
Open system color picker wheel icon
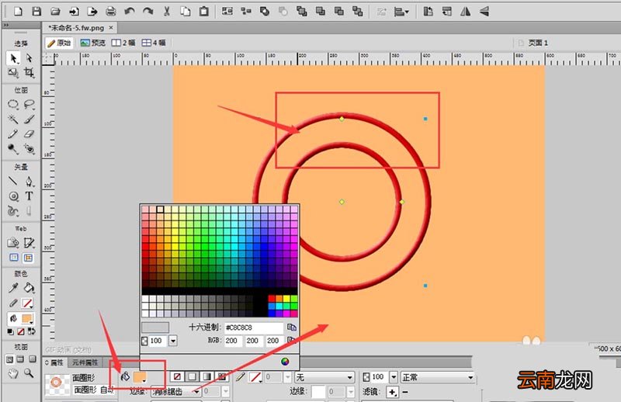click(x=285, y=361)
